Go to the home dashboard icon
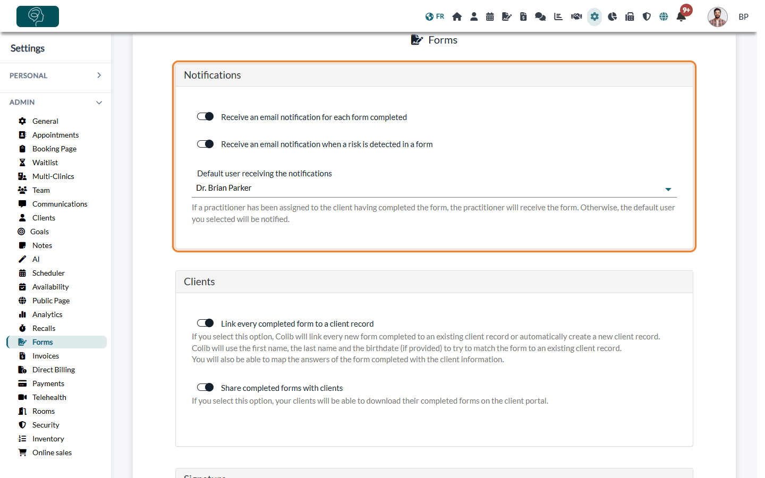Screen dimensions: 765x478 [x=457, y=16]
